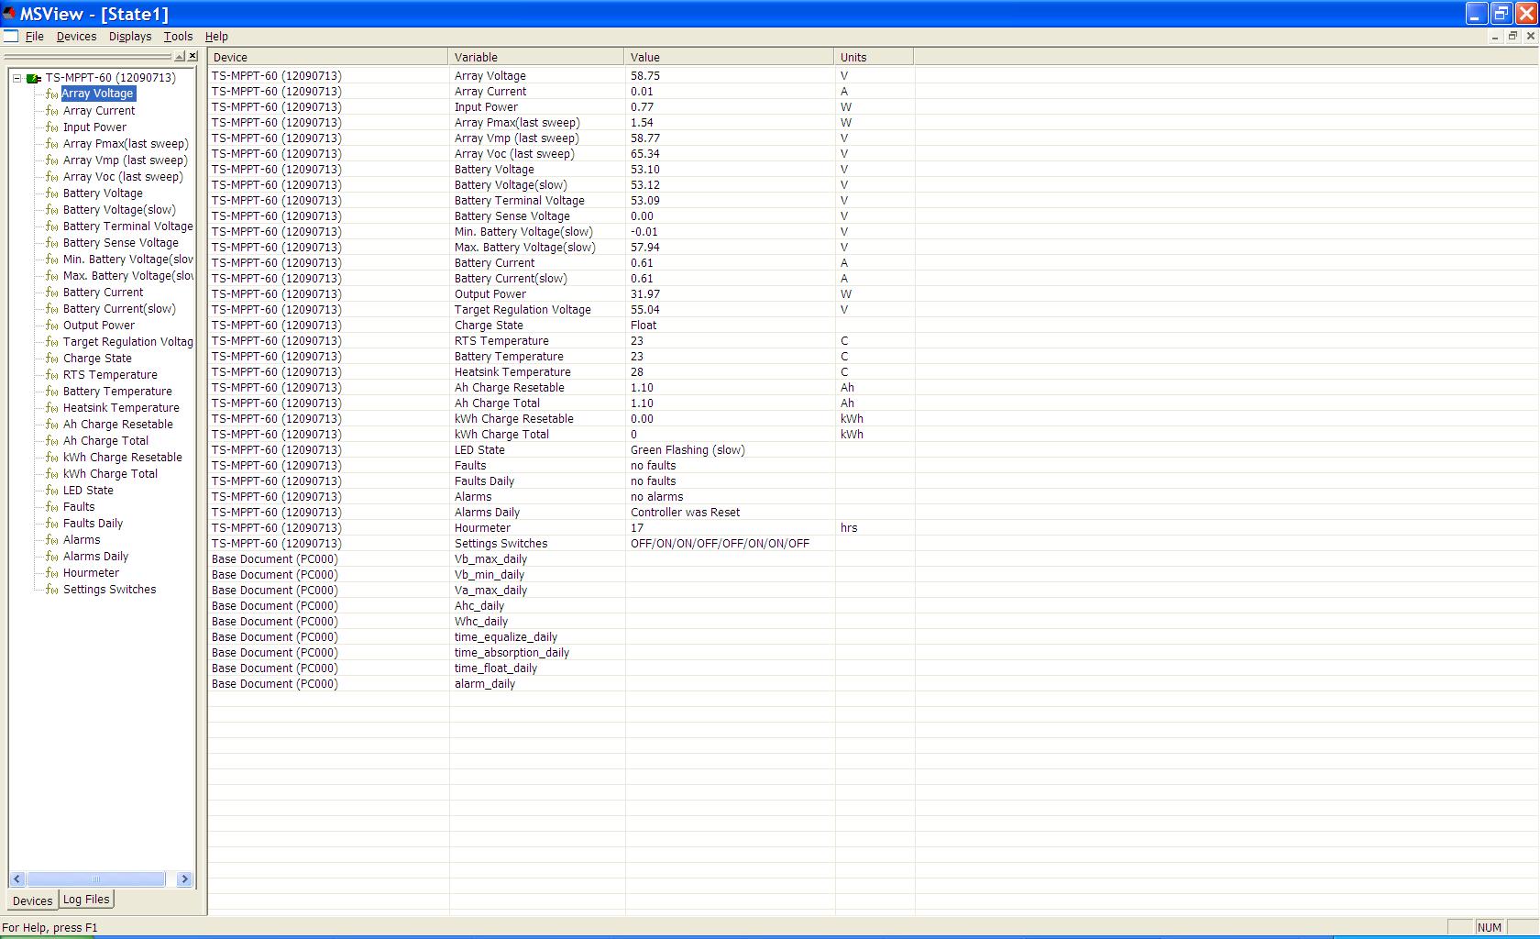Open the Displays menu

pos(130,37)
